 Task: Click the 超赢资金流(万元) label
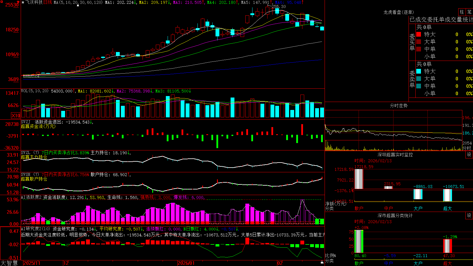(x=38, y=126)
